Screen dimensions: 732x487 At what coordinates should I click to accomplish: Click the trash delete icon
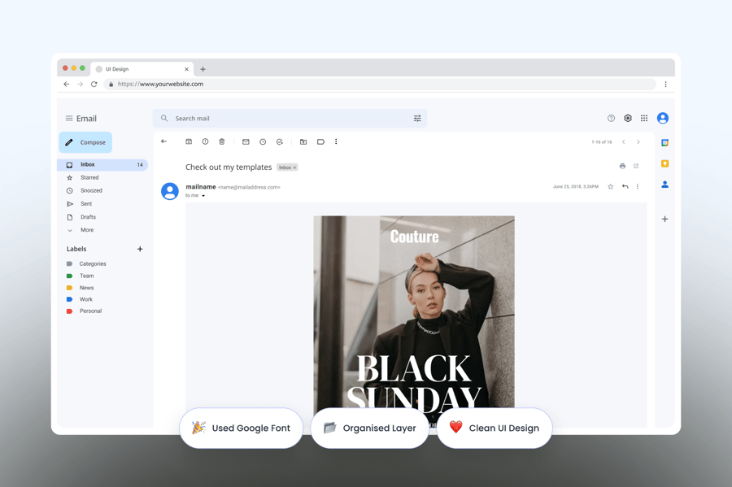coord(222,142)
